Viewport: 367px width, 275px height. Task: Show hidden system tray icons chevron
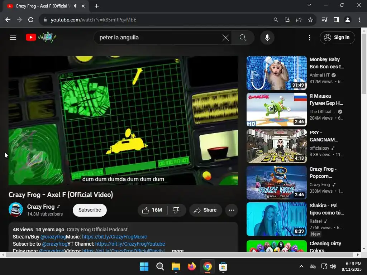(301, 266)
